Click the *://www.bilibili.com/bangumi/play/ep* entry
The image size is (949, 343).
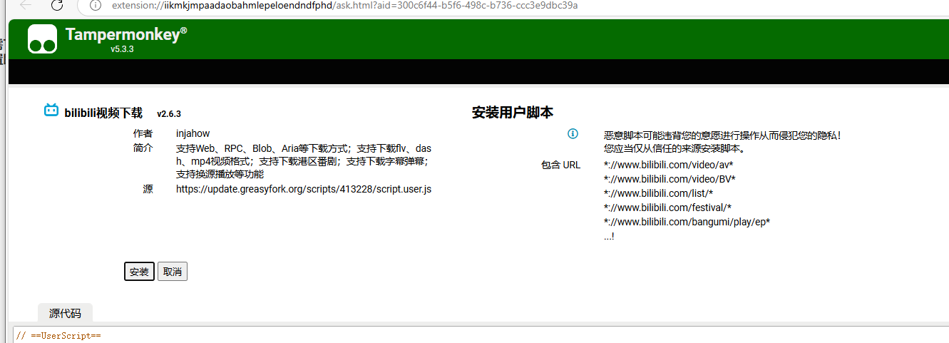coord(687,222)
